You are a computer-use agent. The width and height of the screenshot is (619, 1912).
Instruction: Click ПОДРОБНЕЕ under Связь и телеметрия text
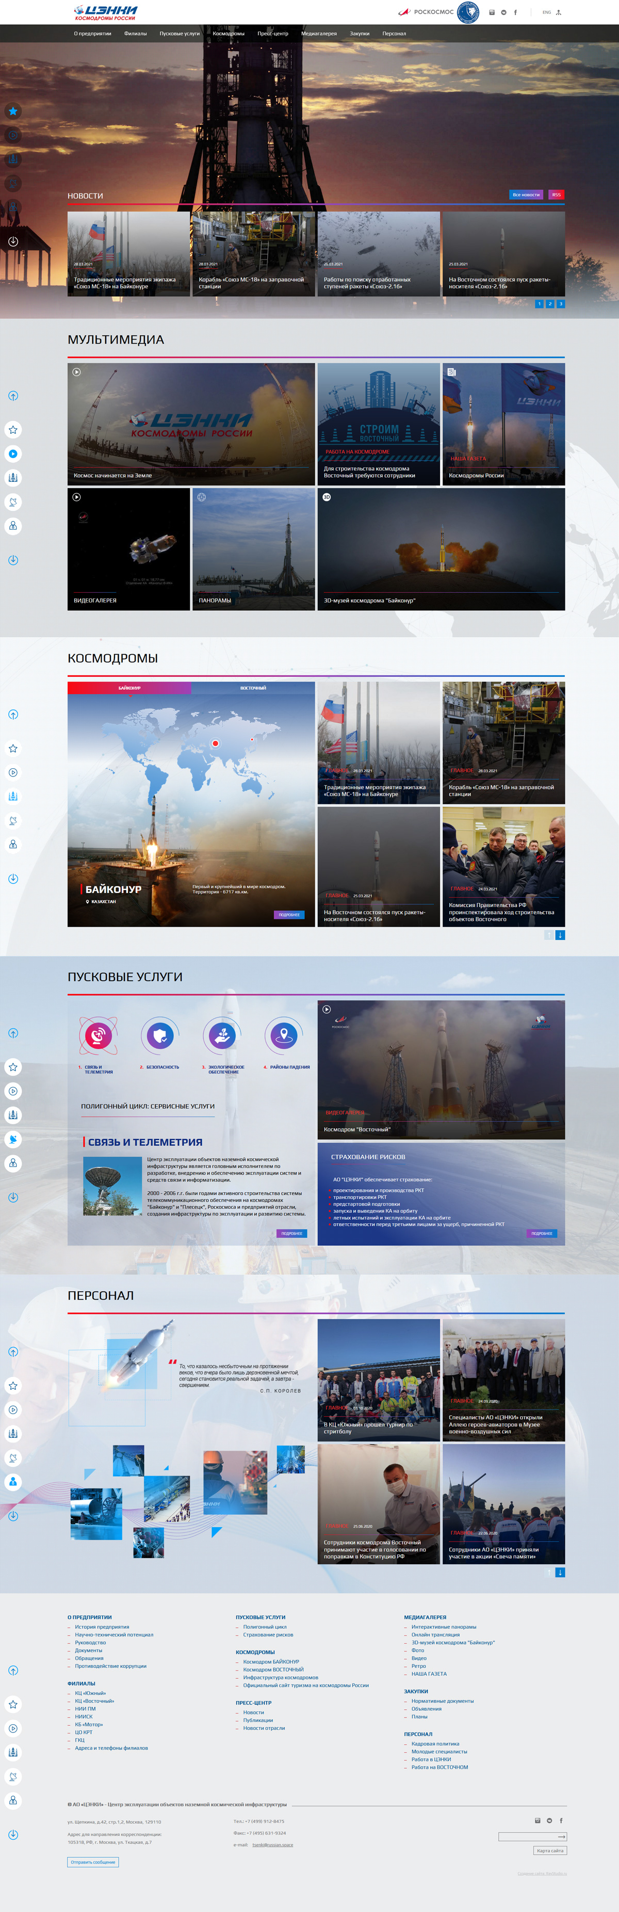tap(291, 1234)
